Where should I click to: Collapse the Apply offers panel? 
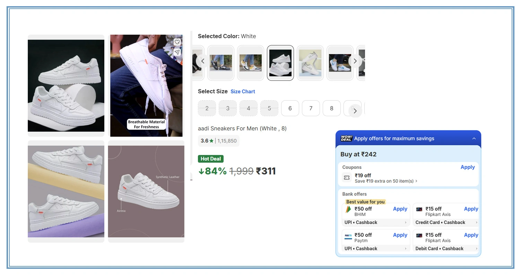point(474,138)
